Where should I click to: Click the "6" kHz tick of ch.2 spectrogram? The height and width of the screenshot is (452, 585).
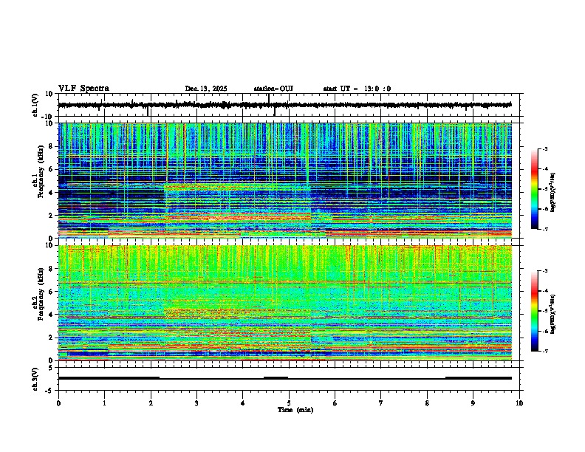(x=51, y=292)
